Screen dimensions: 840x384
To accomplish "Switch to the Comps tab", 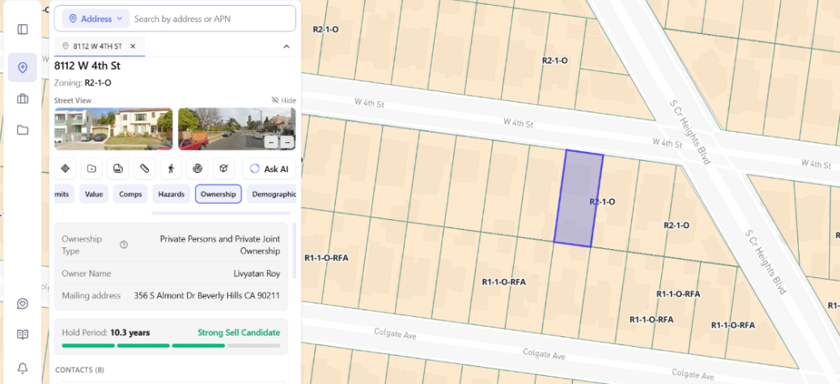I will coord(130,194).
